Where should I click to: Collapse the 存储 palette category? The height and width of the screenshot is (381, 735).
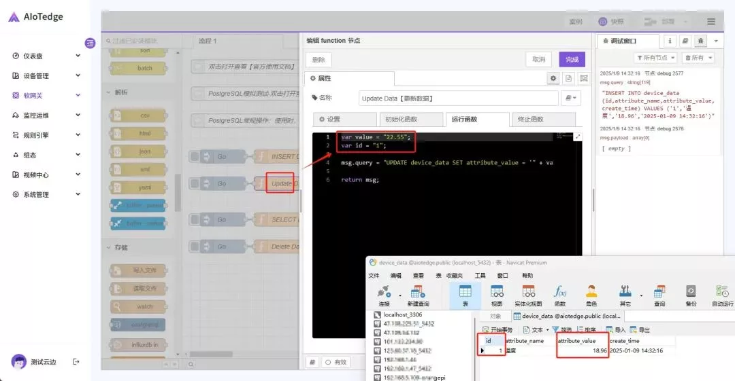[108, 247]
